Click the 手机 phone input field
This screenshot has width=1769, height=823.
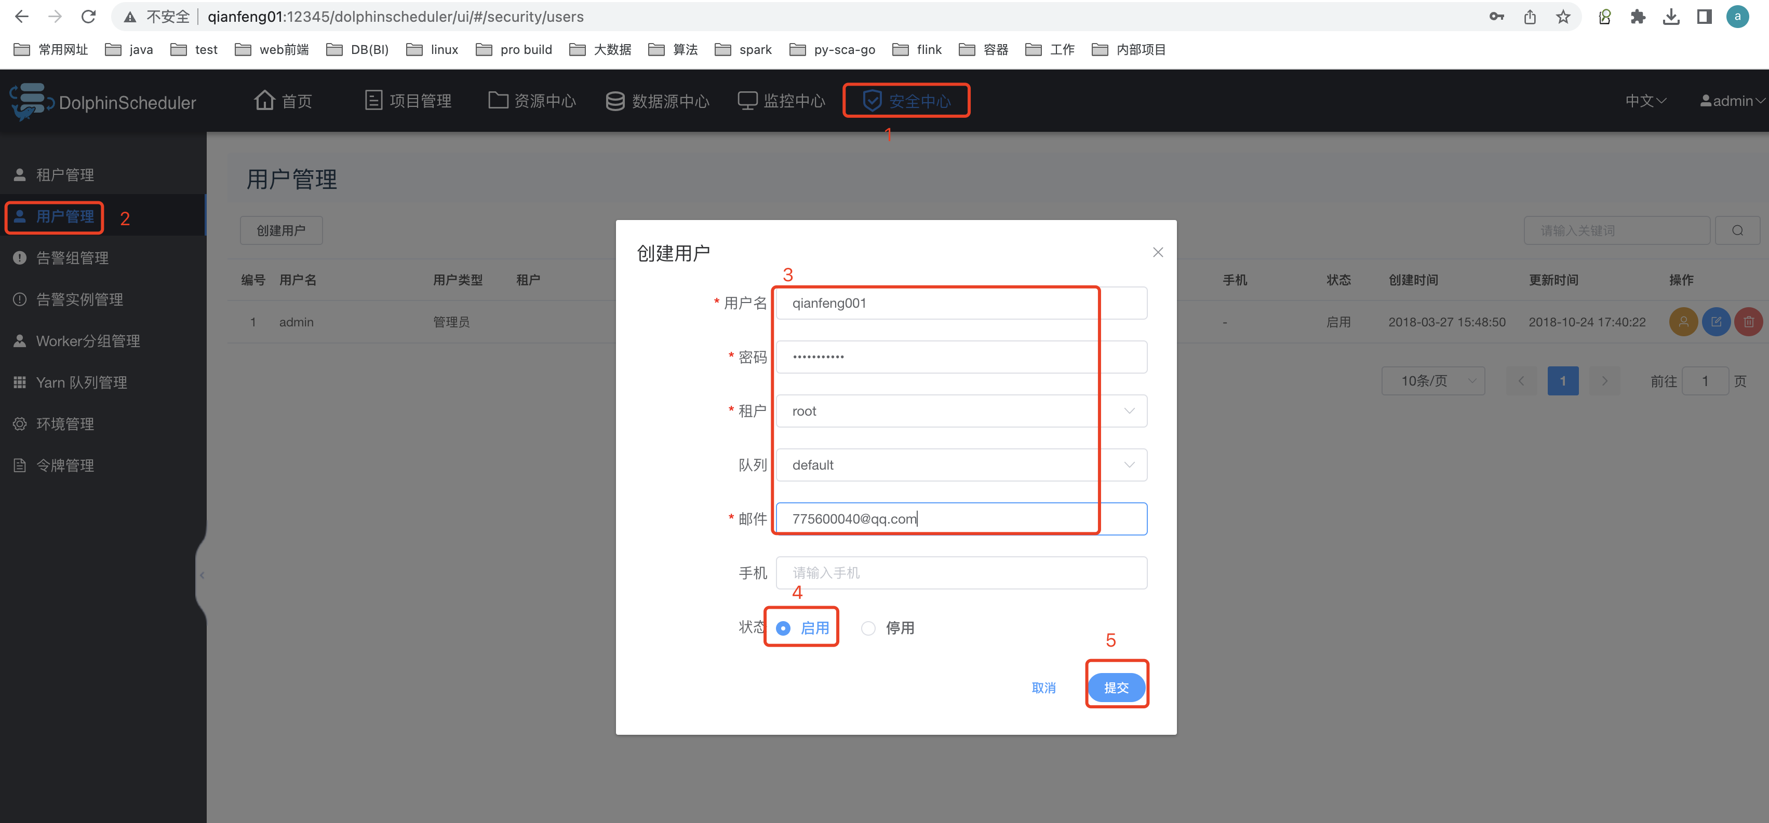coord(961,573)
